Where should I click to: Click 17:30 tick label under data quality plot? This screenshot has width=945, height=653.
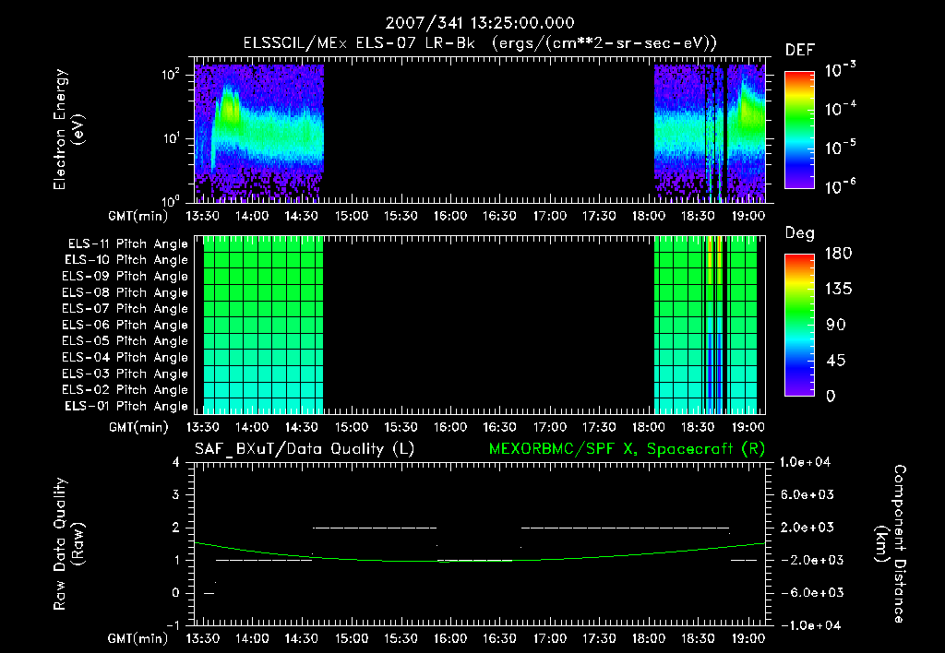(599, 638)
